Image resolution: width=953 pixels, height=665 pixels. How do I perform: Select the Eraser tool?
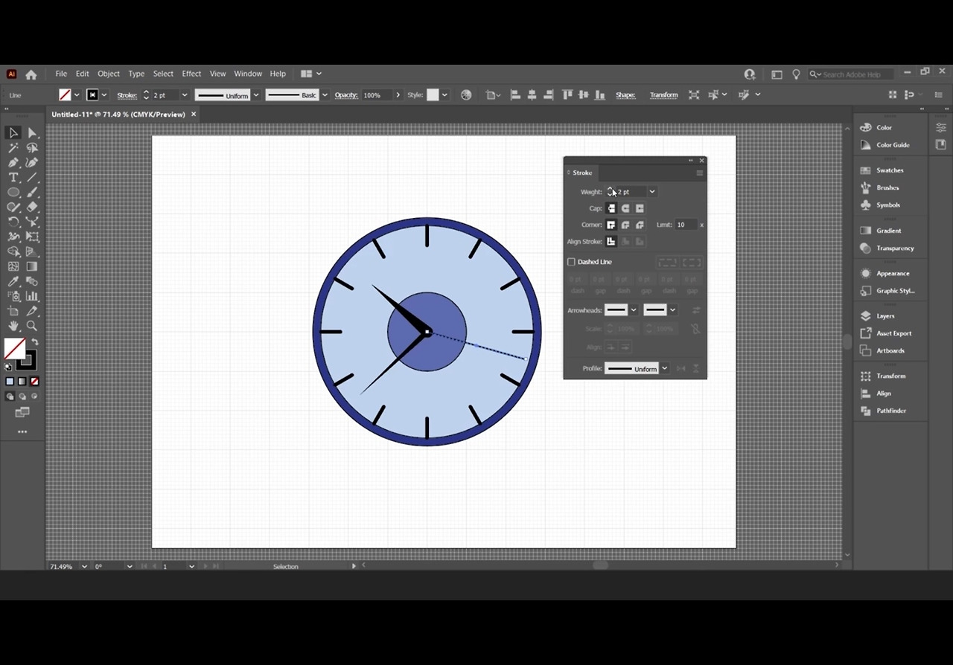click(32, 207)
